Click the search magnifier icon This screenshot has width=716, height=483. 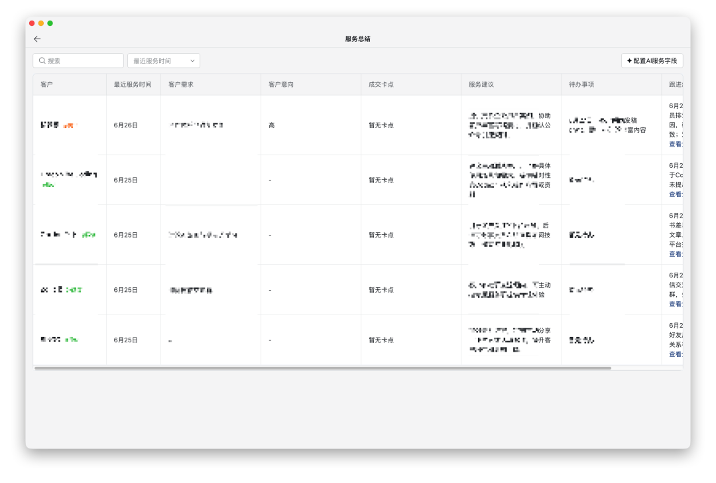[42, 60]
